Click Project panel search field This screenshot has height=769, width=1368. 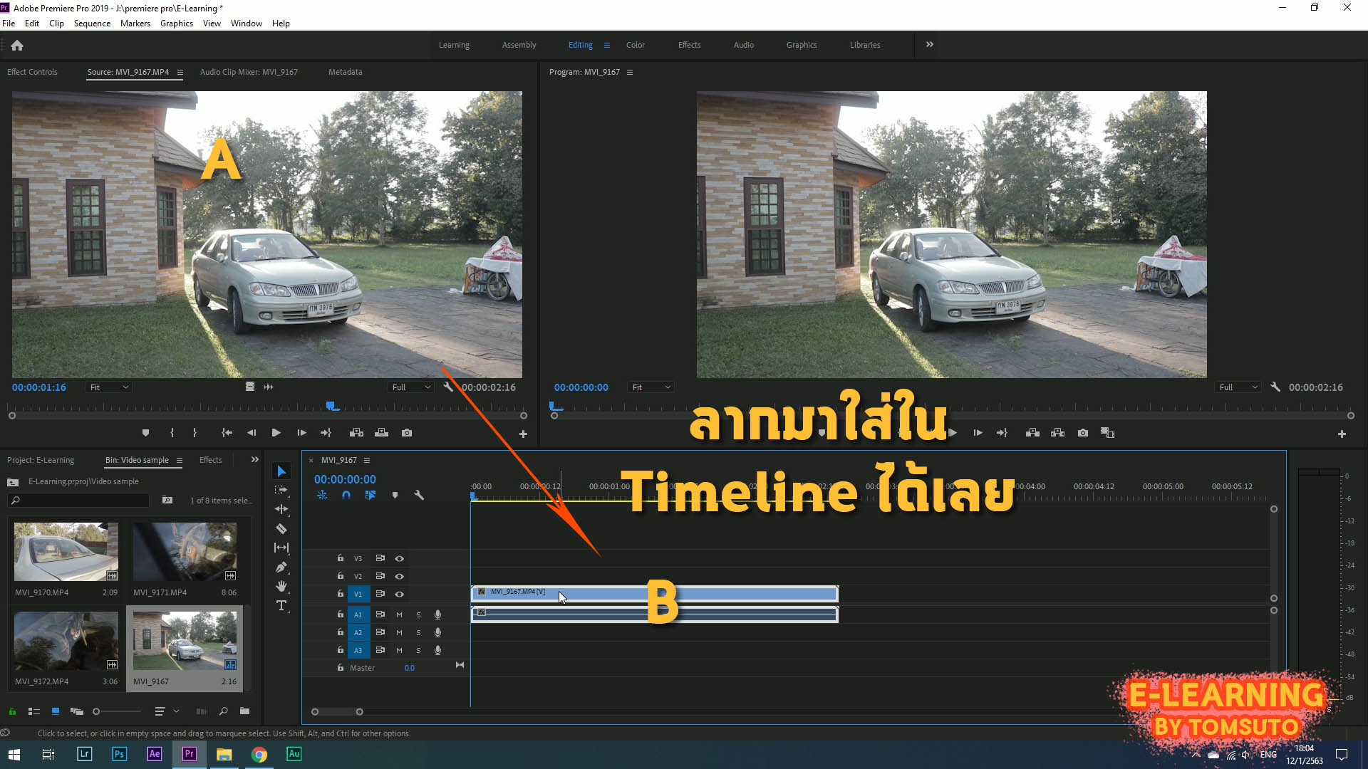click(x=78, y=500)
